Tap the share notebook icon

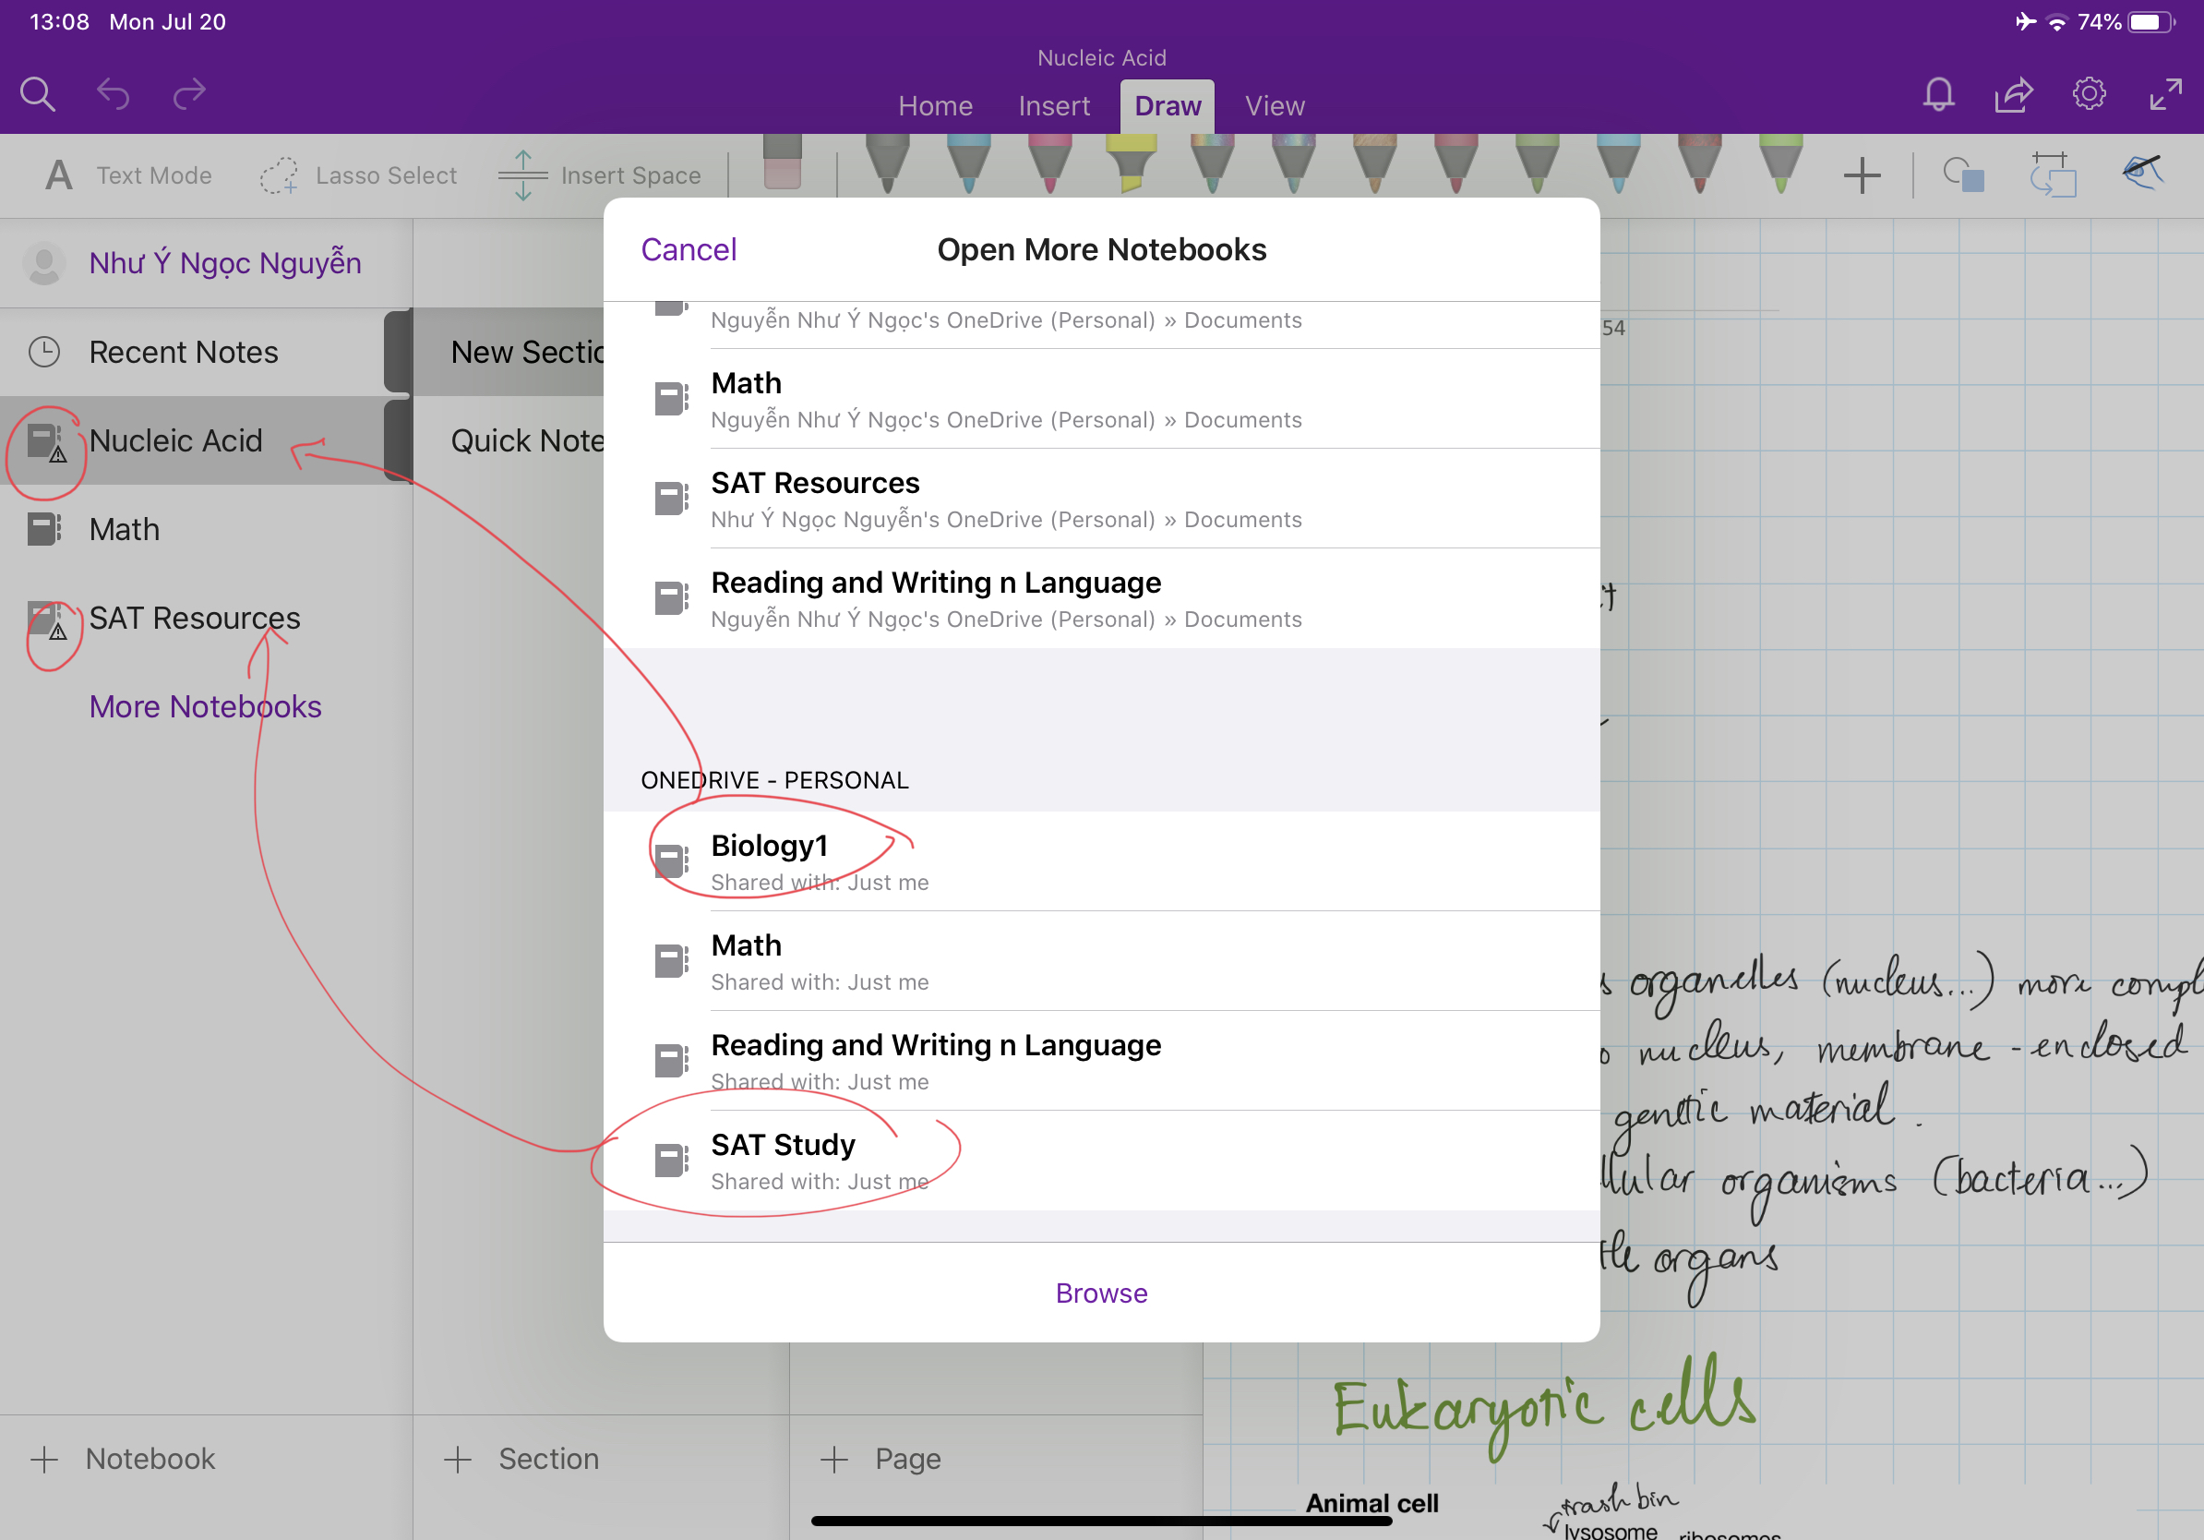2013,94
